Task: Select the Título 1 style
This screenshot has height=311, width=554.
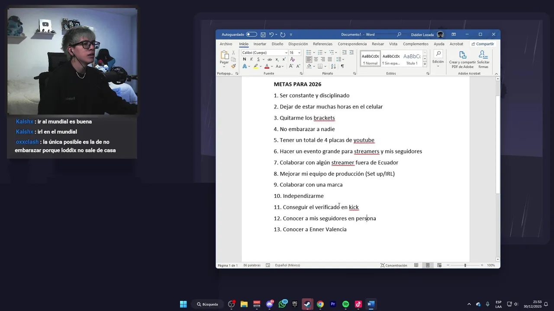Action: 412,58
